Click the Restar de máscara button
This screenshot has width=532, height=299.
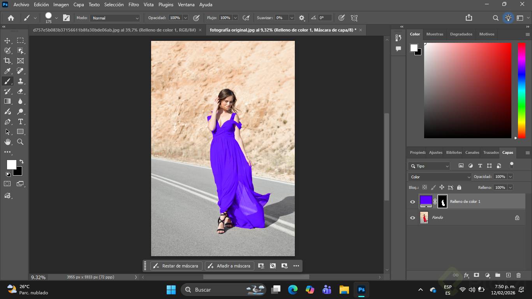[x=176, y=266]
